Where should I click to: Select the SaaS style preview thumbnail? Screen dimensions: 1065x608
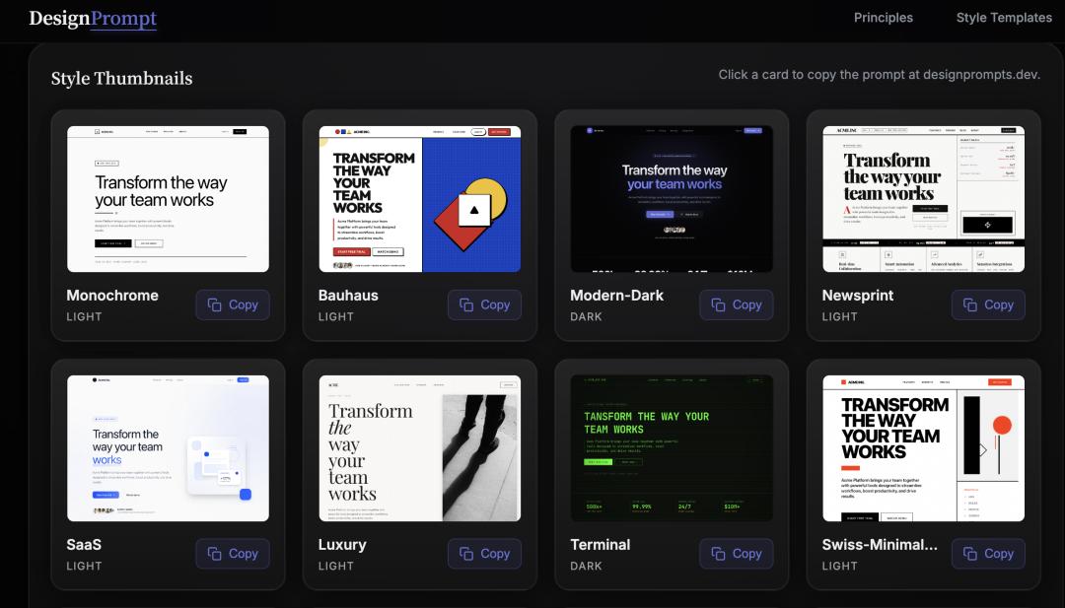point(168,448)
